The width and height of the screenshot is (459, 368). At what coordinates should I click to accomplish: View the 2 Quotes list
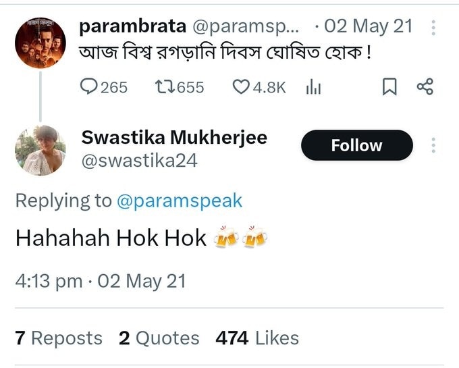click(159, 338)
